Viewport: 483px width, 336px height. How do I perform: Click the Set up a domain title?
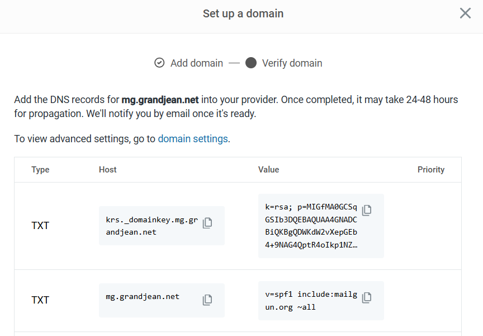coord(243,13)
